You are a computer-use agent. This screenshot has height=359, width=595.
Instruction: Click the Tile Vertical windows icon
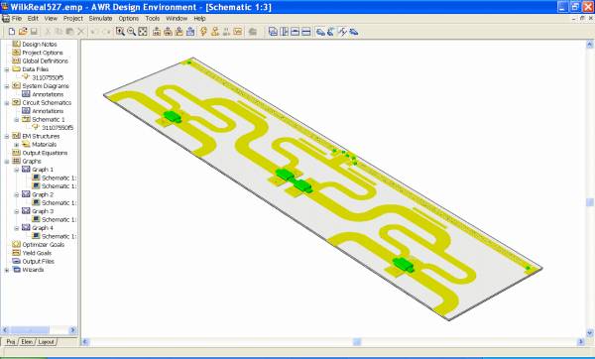[x=284, y=32]
